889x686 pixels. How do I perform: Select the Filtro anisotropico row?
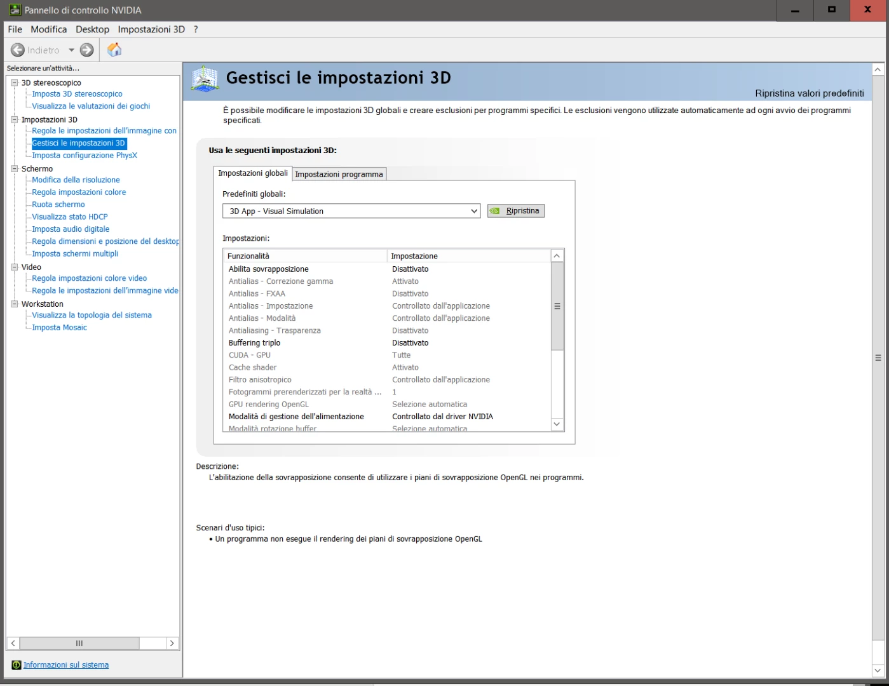tap(387, 380)
